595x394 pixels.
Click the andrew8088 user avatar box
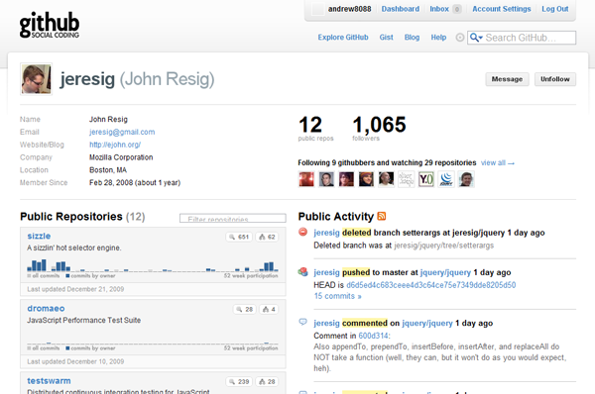coord(318,9)
